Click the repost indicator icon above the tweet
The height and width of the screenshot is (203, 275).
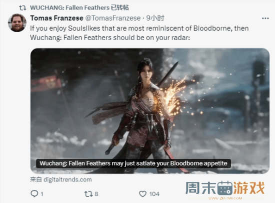click(x=22, y=8)
